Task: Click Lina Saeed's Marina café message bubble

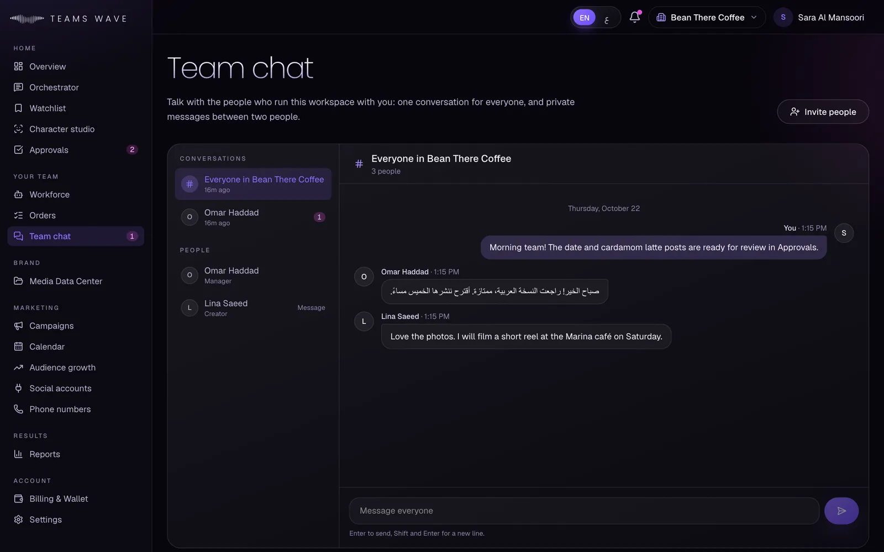Action: (526, 336)
